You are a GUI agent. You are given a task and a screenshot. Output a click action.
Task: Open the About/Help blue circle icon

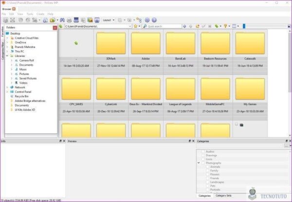coord(154,20)
